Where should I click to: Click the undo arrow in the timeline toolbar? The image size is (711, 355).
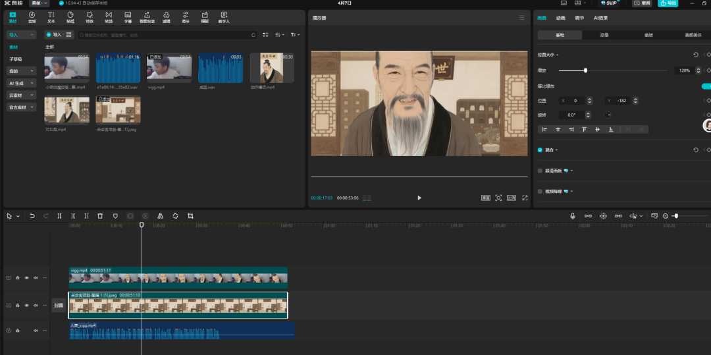(32, 216)
